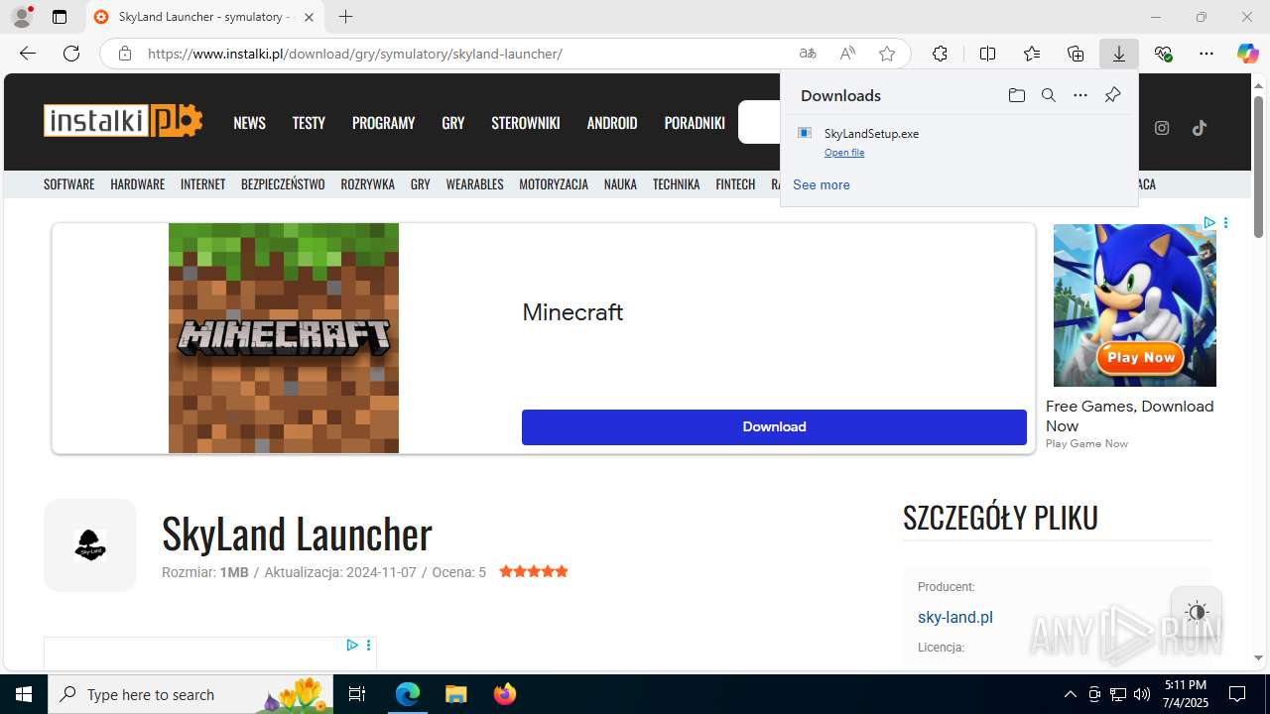Refresh the page with reload icon
The height and width of the screenshot is (714, 1270).
tap(71, 54)
